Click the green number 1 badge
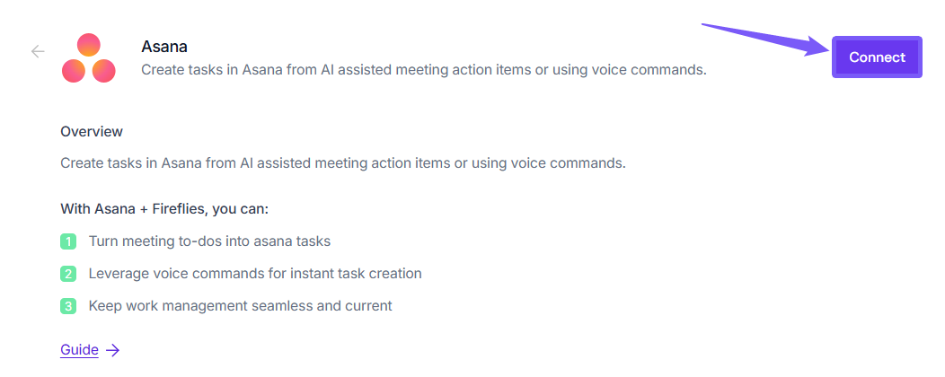The width and height of the screenshot is (945, 377). pos(68,241)
